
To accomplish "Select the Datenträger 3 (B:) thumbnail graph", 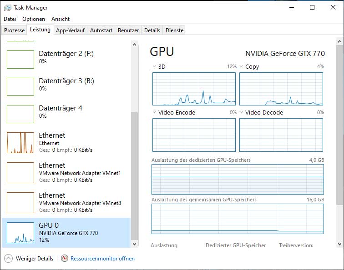I will coord(20,87).
